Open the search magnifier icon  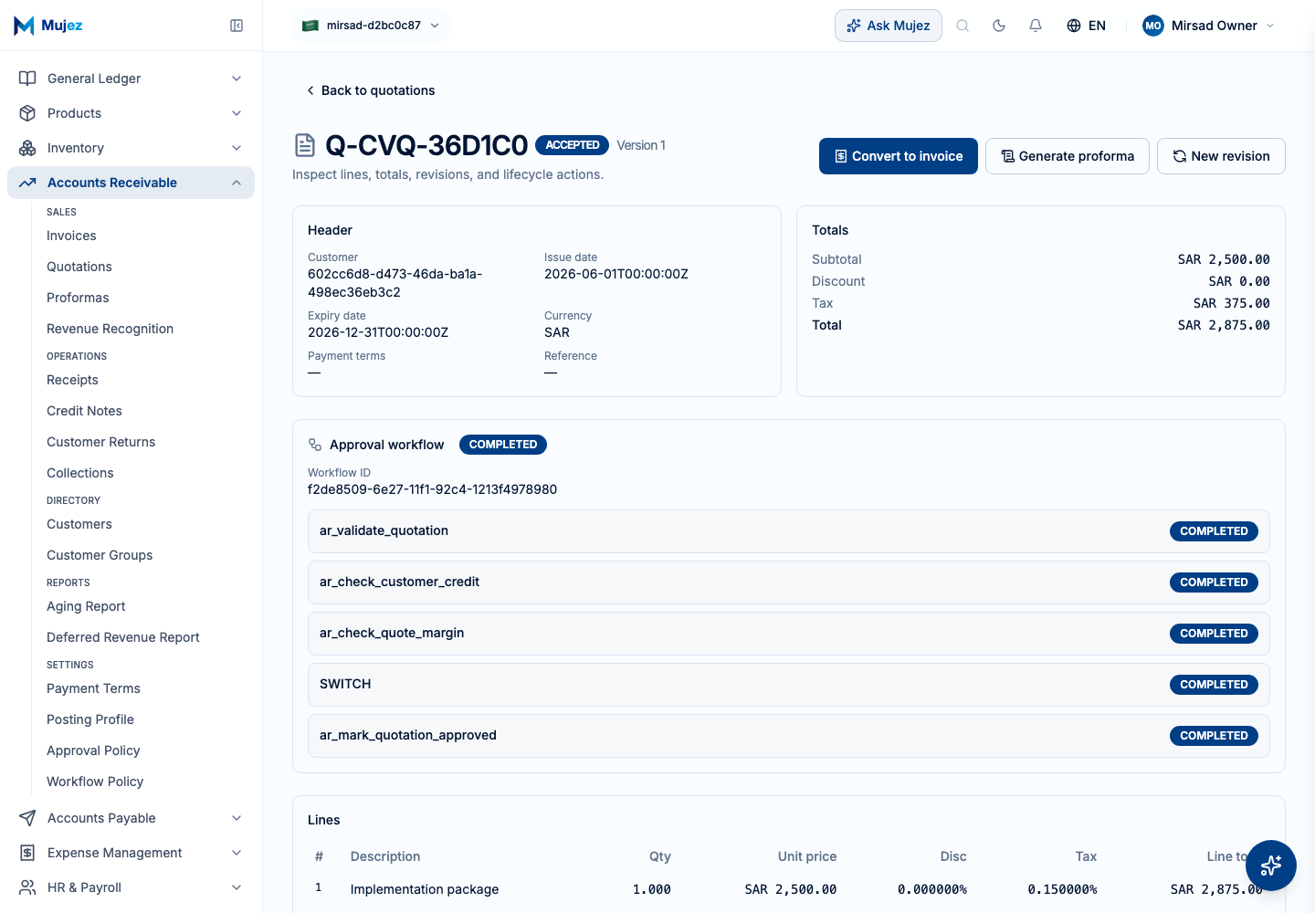(963, 26)
